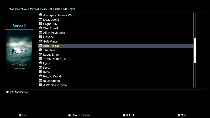Click the film icon beside Future World
The height and width of the screenshot is (118, 210).
(40, 76)
